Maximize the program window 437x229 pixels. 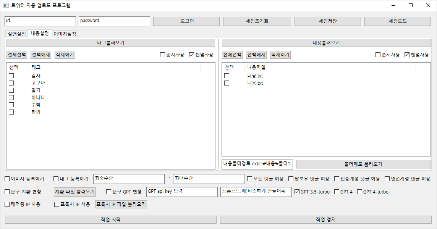pyautogui.click(x=411, y=6)
